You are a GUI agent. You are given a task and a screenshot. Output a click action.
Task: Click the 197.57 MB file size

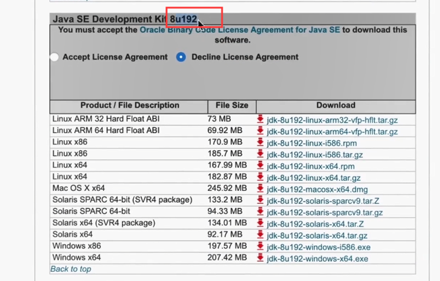[227, 246]
